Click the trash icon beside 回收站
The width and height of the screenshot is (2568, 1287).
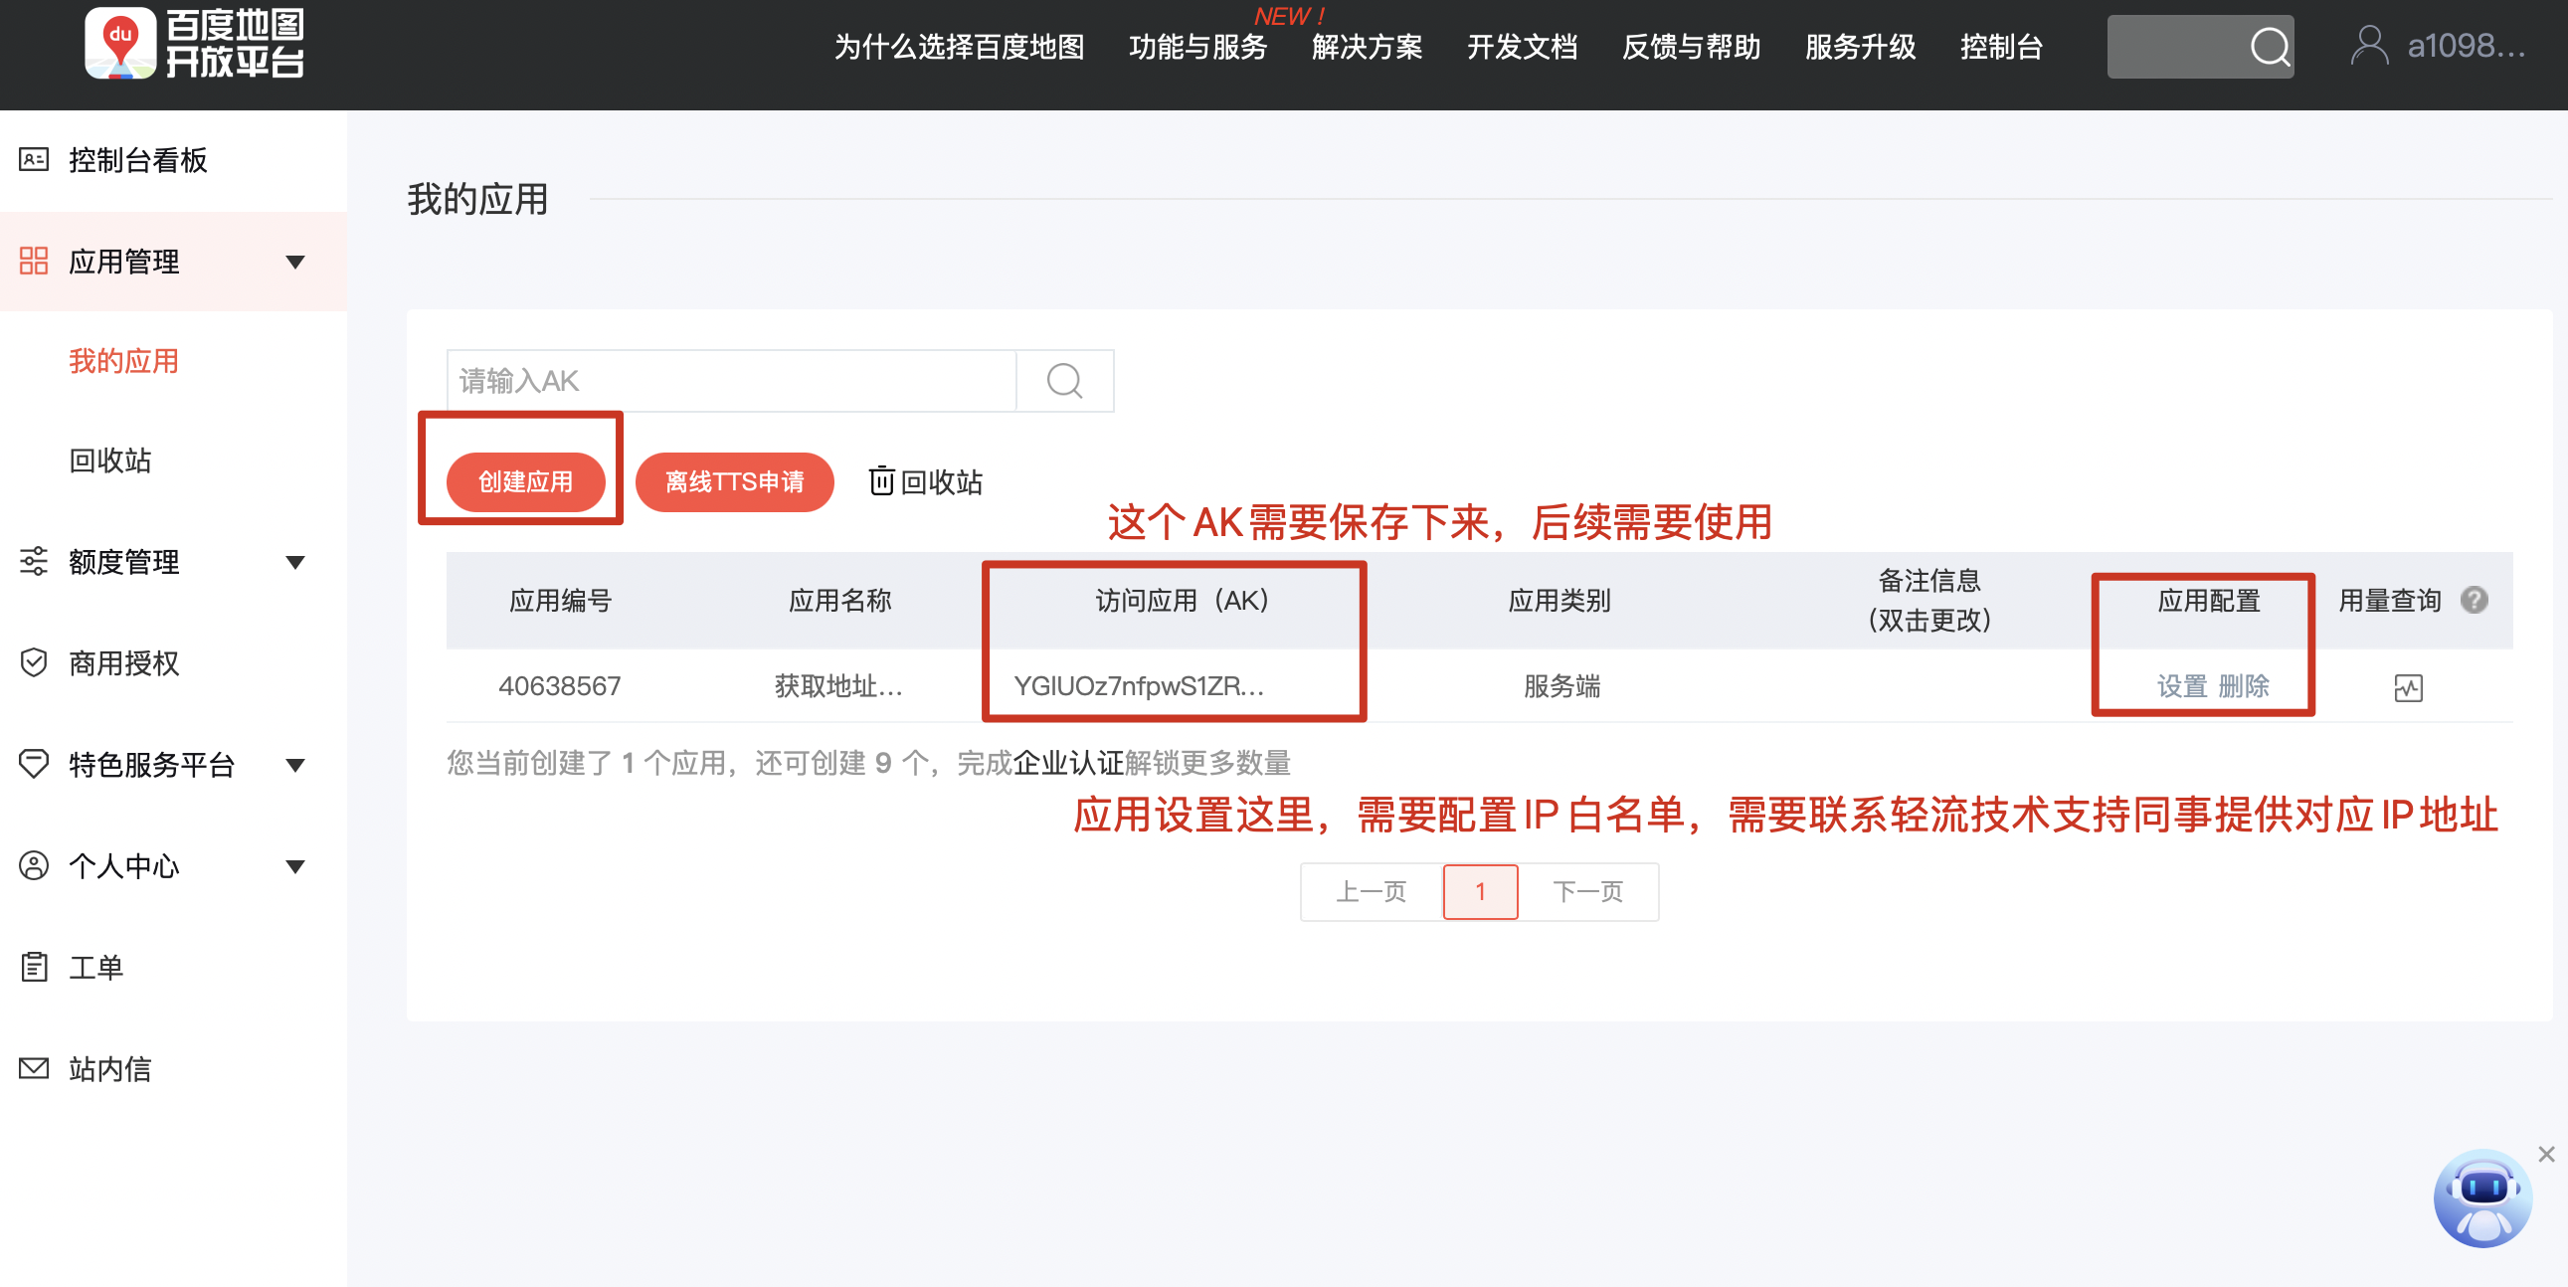point(881,481)
